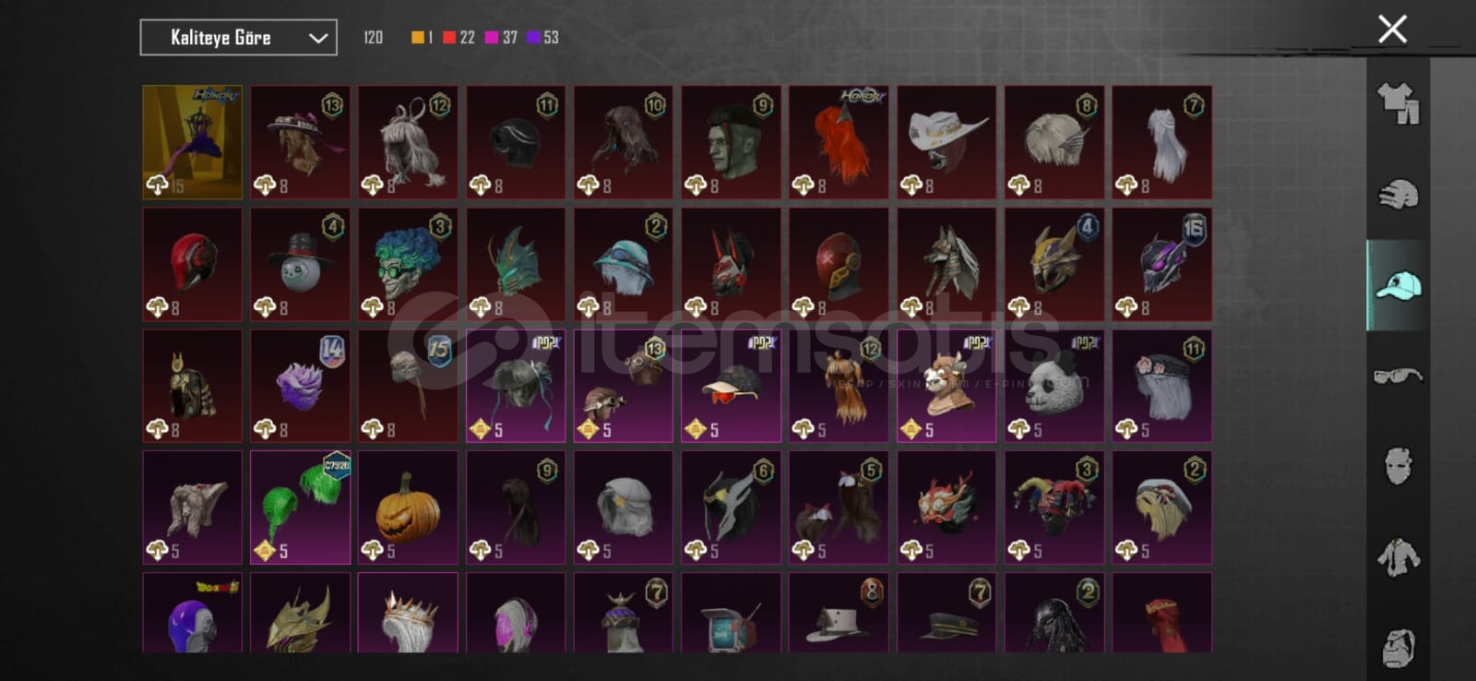Select the gloves category in sidebar
This screenshot has width=1476, height=681.
pyautogui.click(x=1398, y=194)
